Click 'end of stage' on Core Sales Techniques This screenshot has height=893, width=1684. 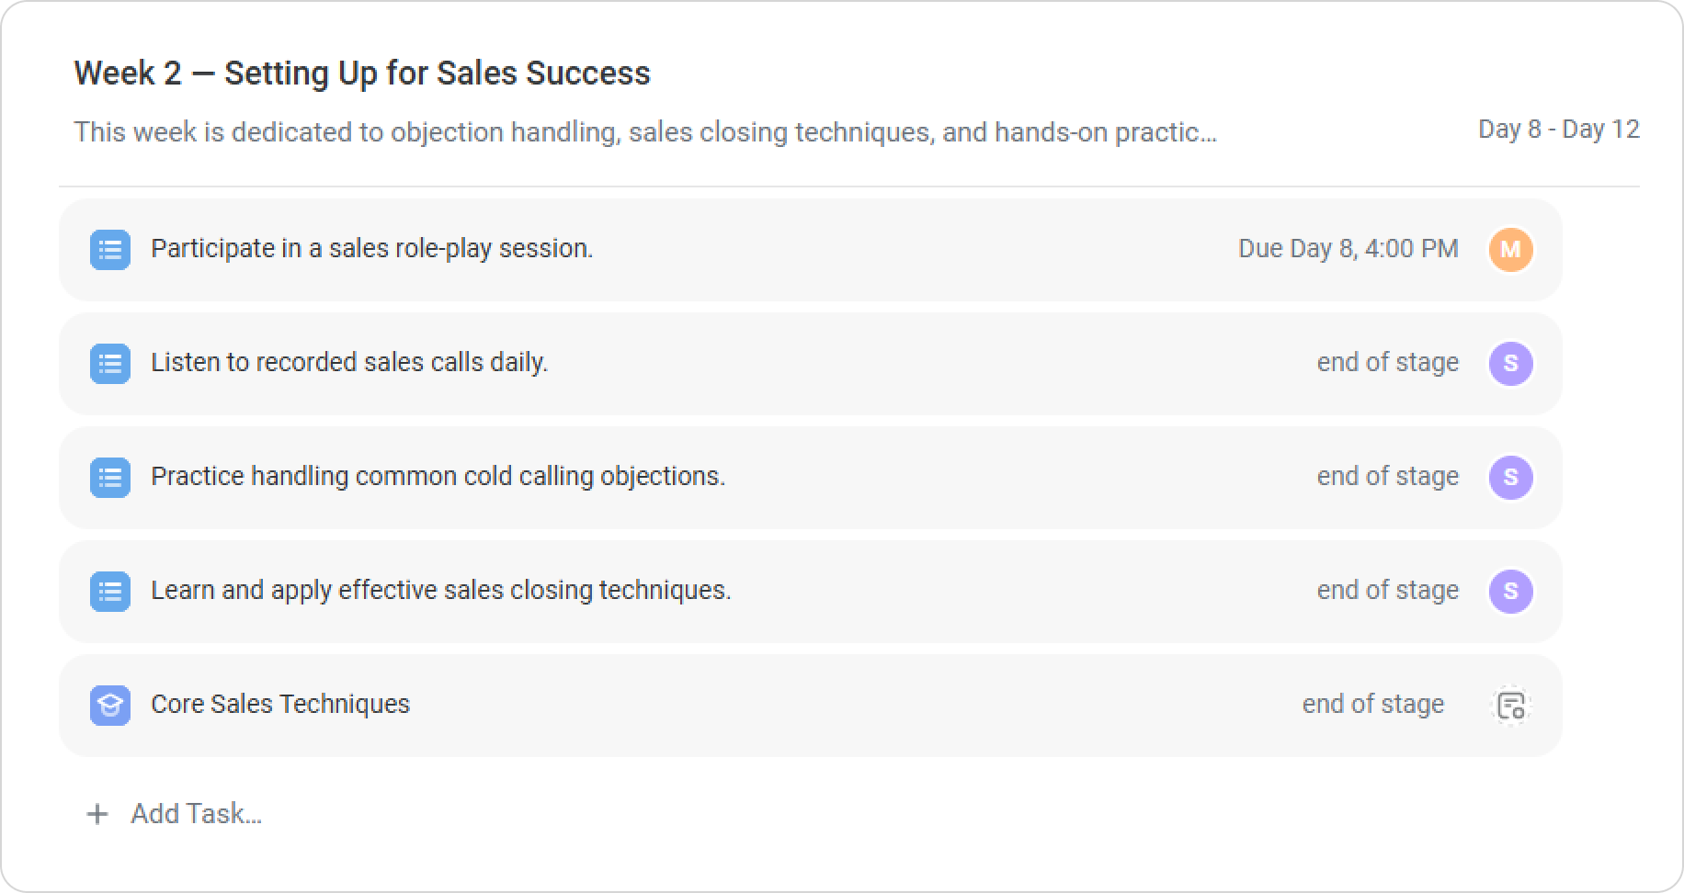point(1372,705)
